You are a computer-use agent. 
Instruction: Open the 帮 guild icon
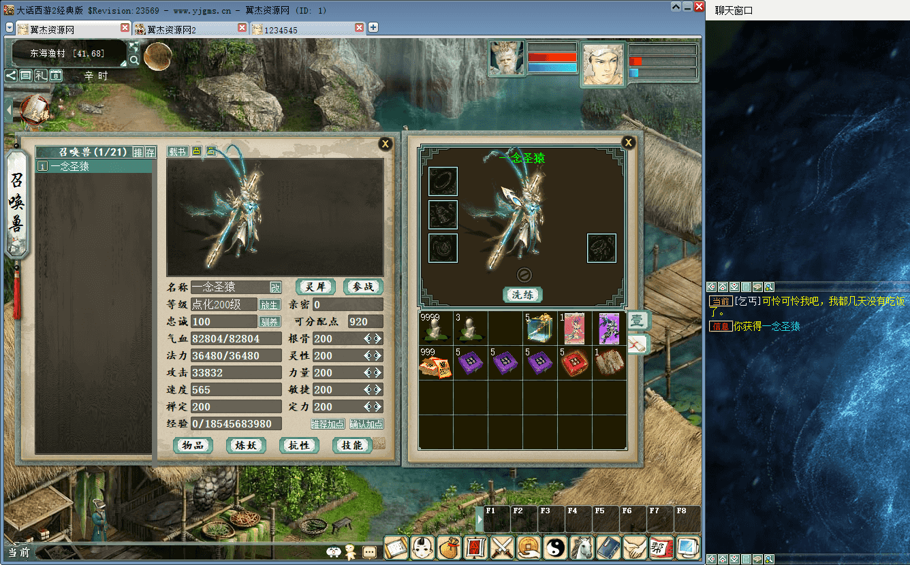pos(661,547)
